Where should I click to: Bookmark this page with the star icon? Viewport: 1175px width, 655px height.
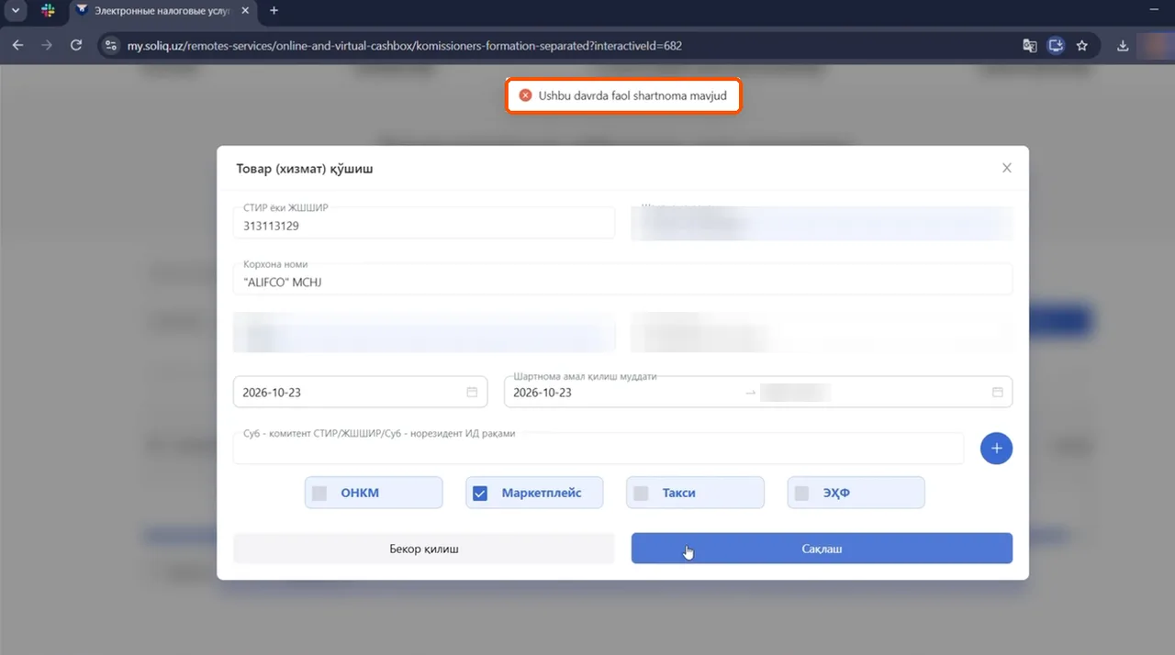pyautogui.click(x=1082, y=45)
